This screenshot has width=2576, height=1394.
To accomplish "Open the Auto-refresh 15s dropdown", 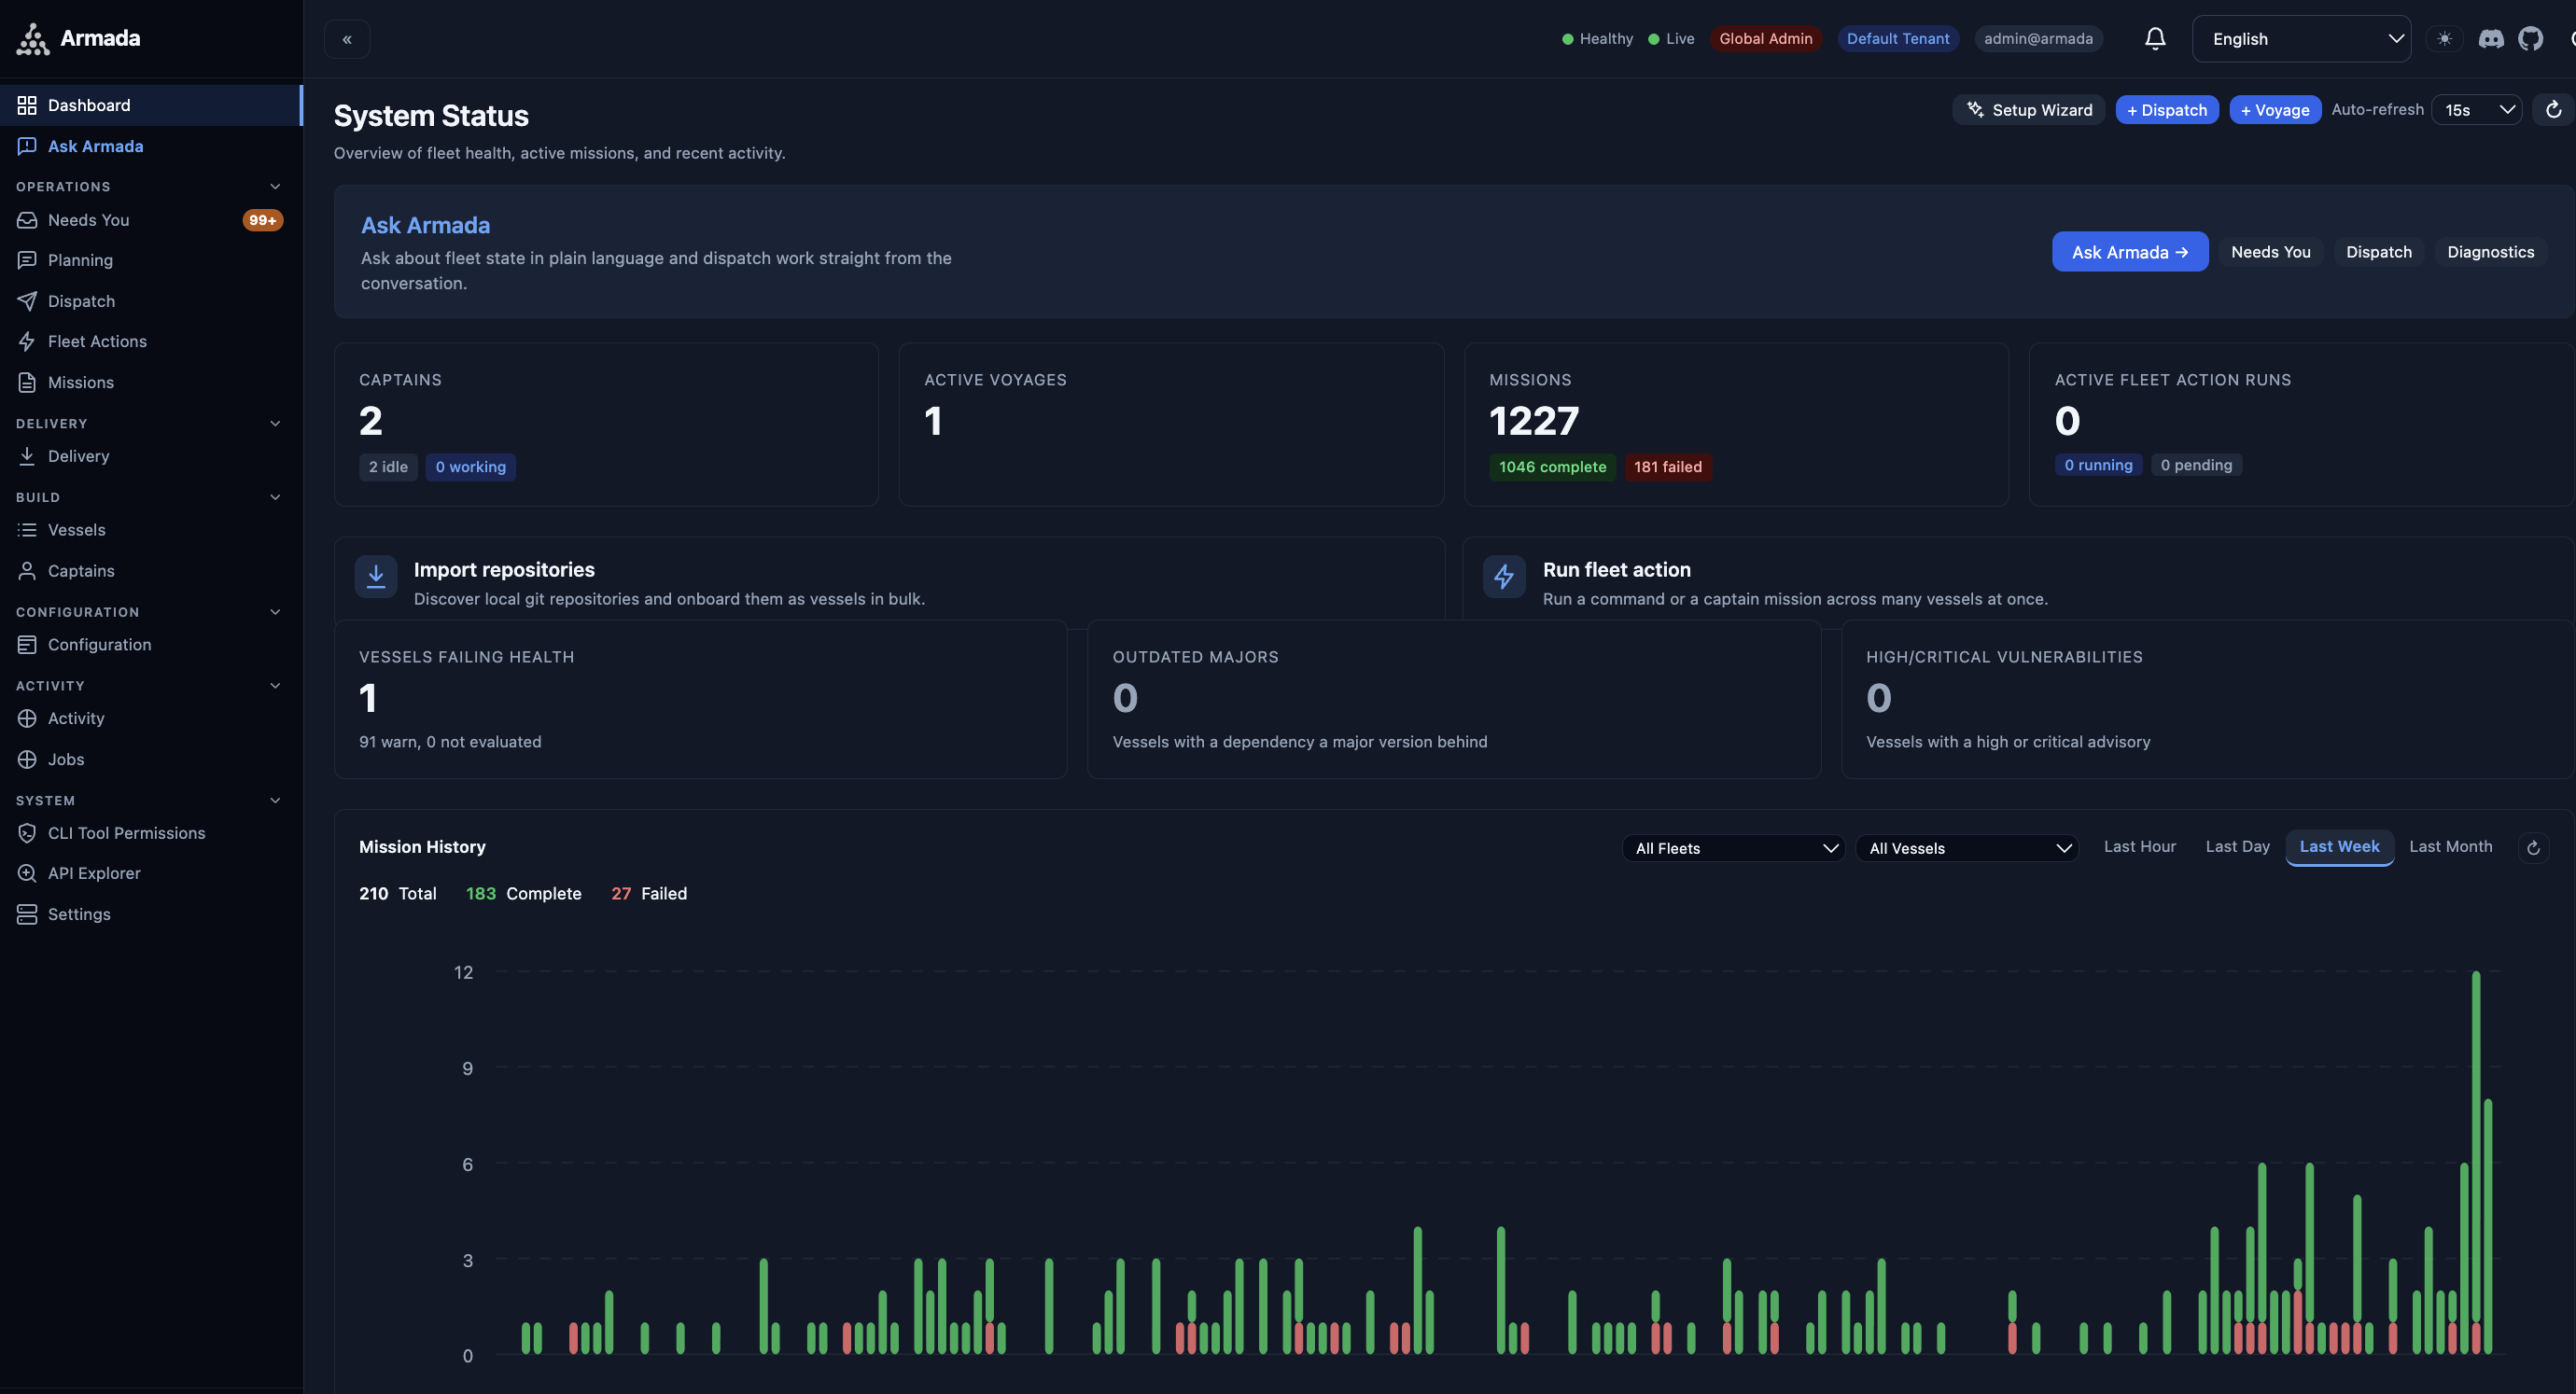I will (2476, 110).
